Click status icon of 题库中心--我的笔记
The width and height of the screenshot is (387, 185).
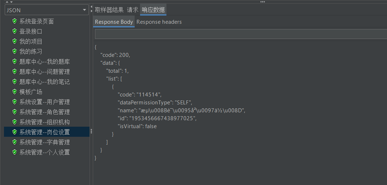pos(14,82)
